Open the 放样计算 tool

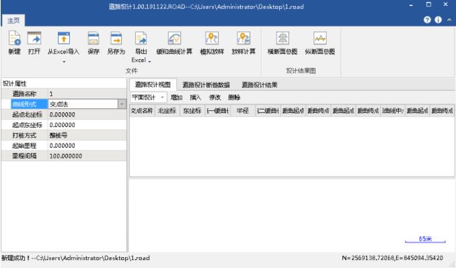coord(243,38)
